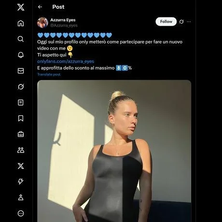Go to Home in sidebar
The height and width of the screenshot is (222, 222).
21,23
